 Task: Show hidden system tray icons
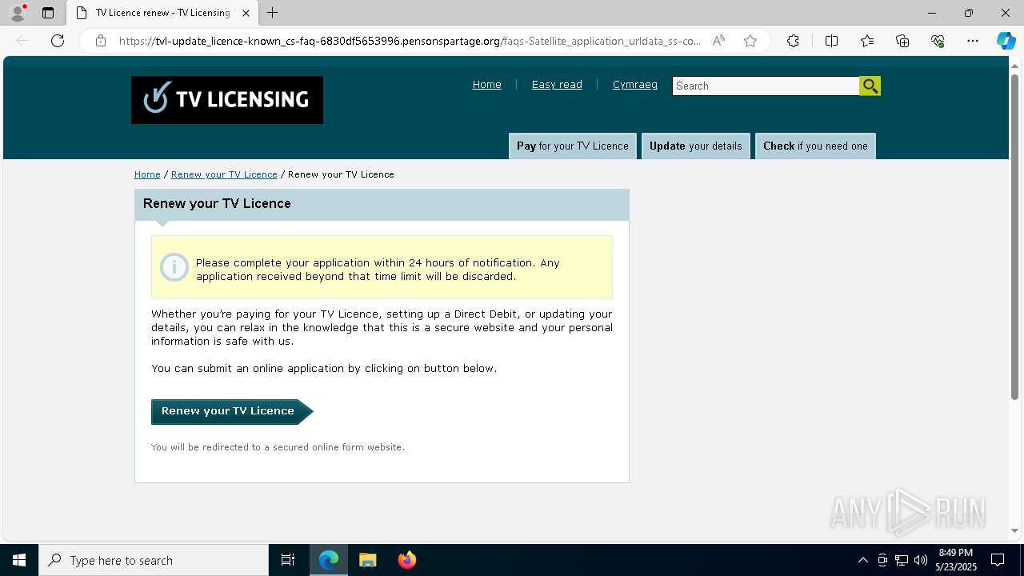[862, 560]
